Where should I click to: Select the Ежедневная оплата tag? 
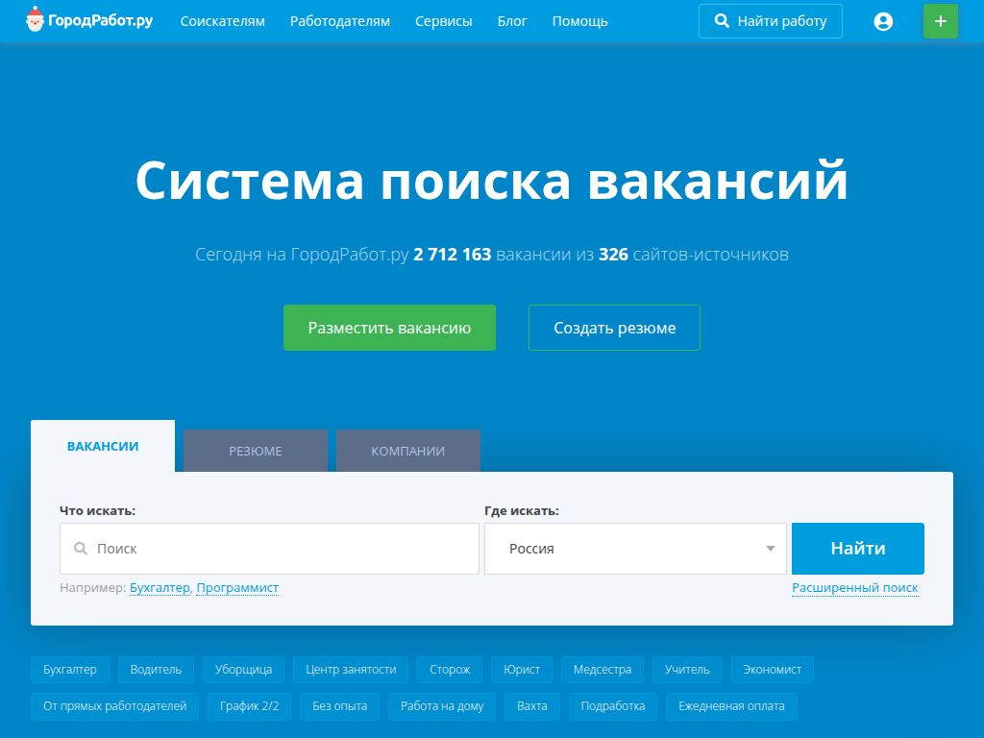coord(733,706)
